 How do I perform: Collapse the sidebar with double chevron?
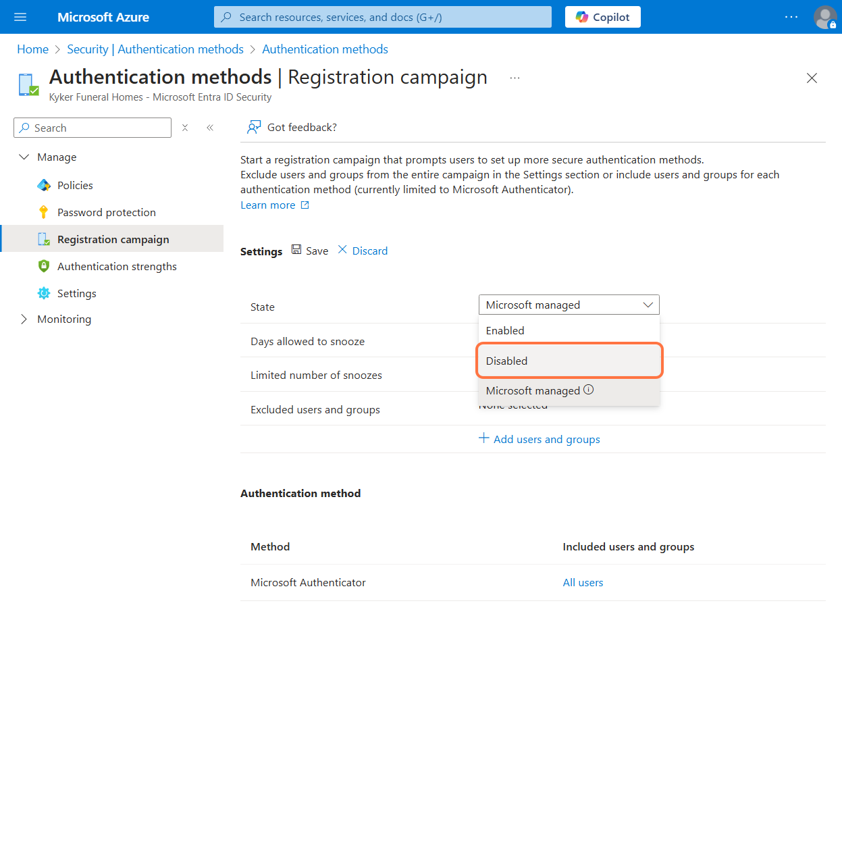[210, 128]
